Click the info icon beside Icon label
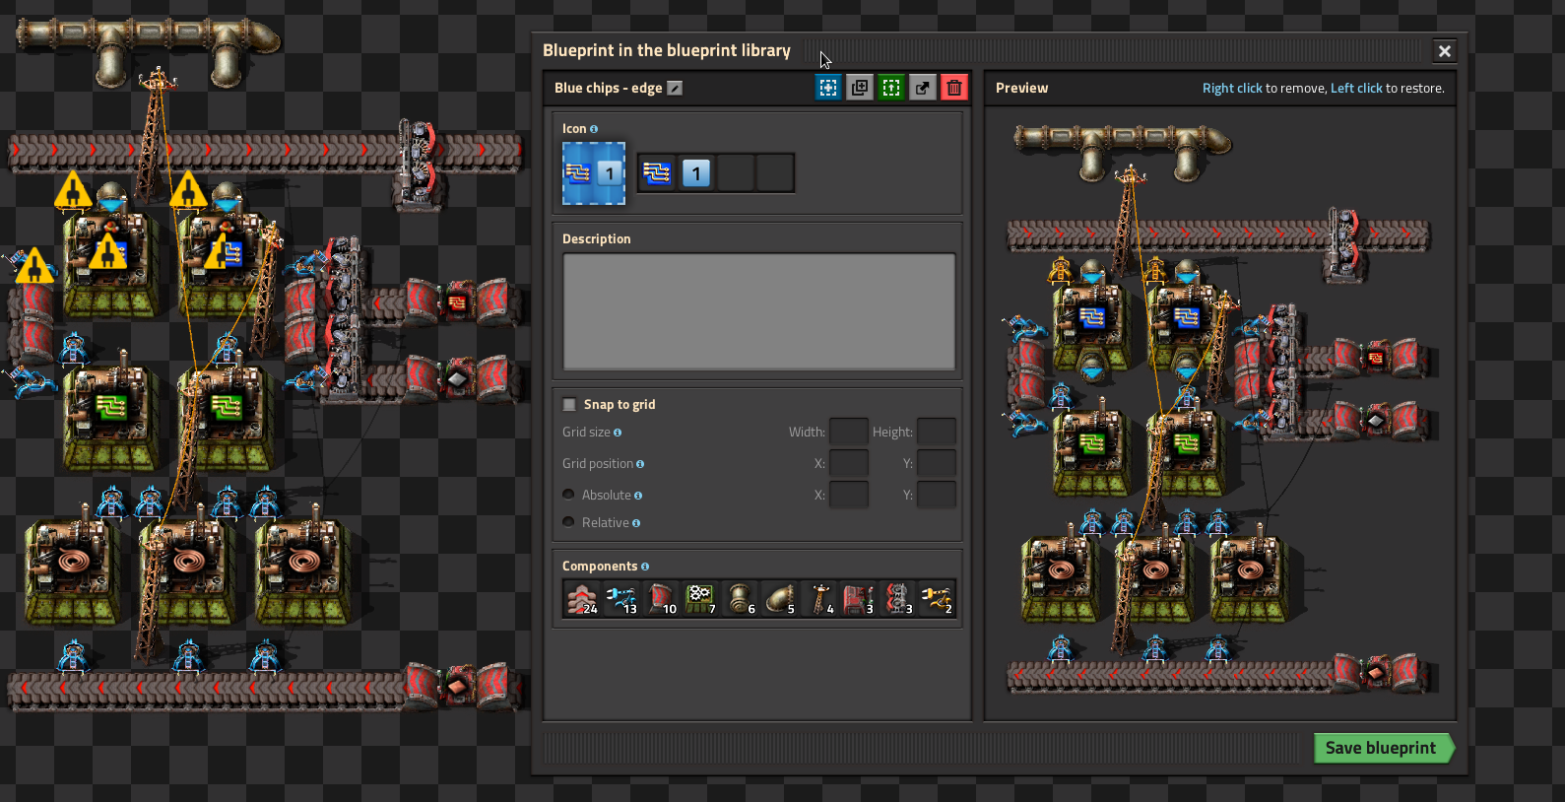1565x802 pixels. click(x=594, y=129)
